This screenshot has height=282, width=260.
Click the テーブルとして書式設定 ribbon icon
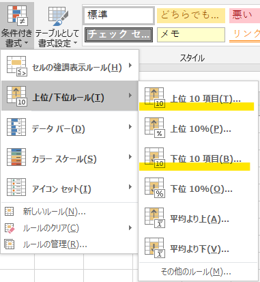58,16
